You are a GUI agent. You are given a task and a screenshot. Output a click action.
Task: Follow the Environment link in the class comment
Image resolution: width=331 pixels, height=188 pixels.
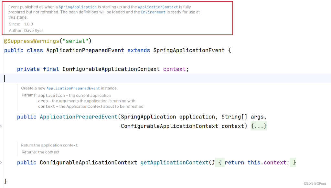(153, 12)
